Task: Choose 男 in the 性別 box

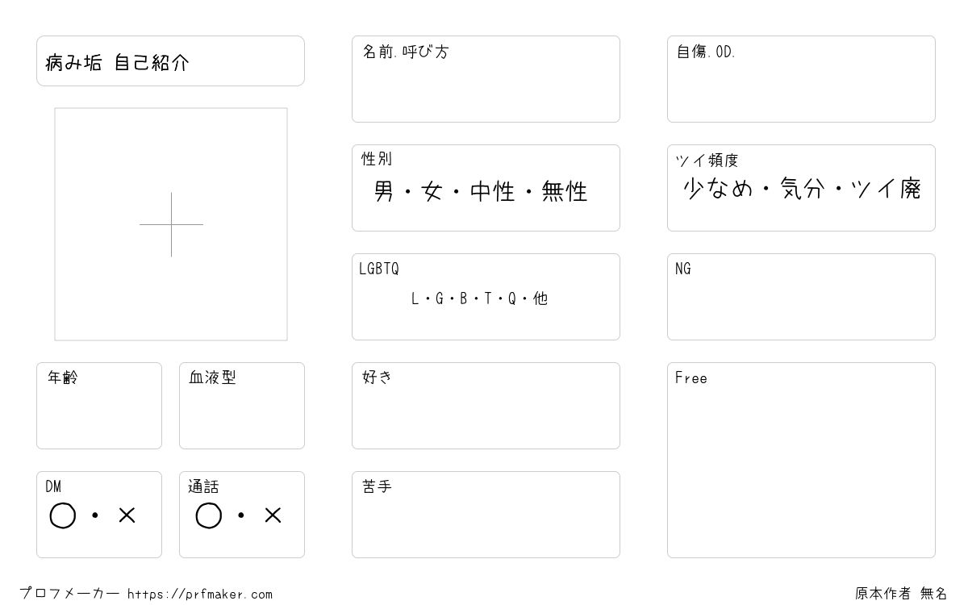Action: [384, 192]
